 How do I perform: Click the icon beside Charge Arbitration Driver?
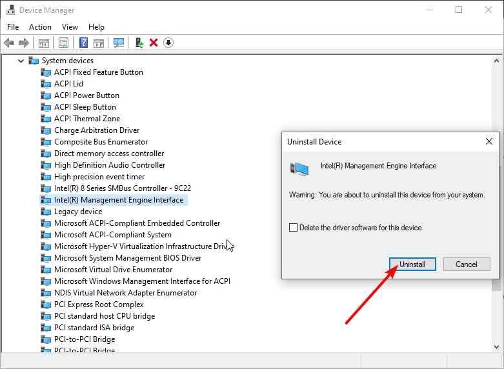click(46, 130)
